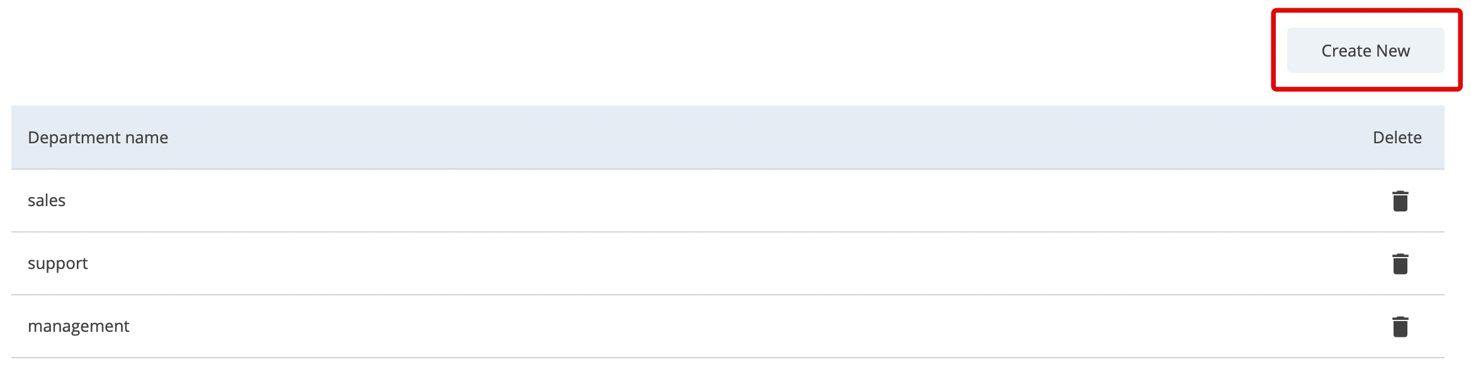Click the garbage can in sales row
The width and height of the screenshot is (1471, 367).
(x=1400, y=201)
